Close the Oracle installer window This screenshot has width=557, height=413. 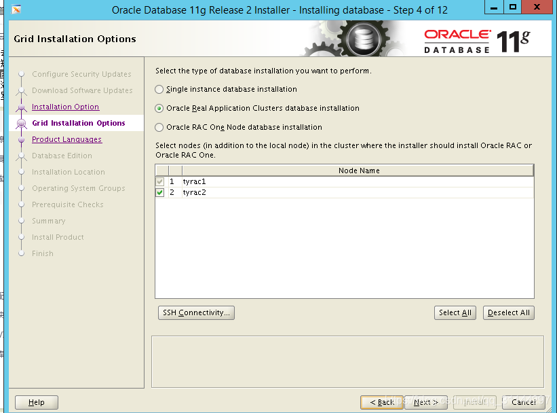click(537, 7)
